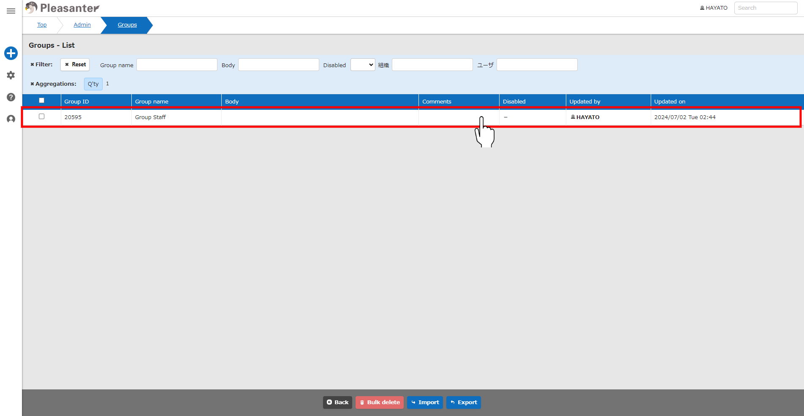Image resolution: width=804 pixels, height=416 pixels.
Task: Click the blue plus New icon
Action: click(x=11, y=53)
